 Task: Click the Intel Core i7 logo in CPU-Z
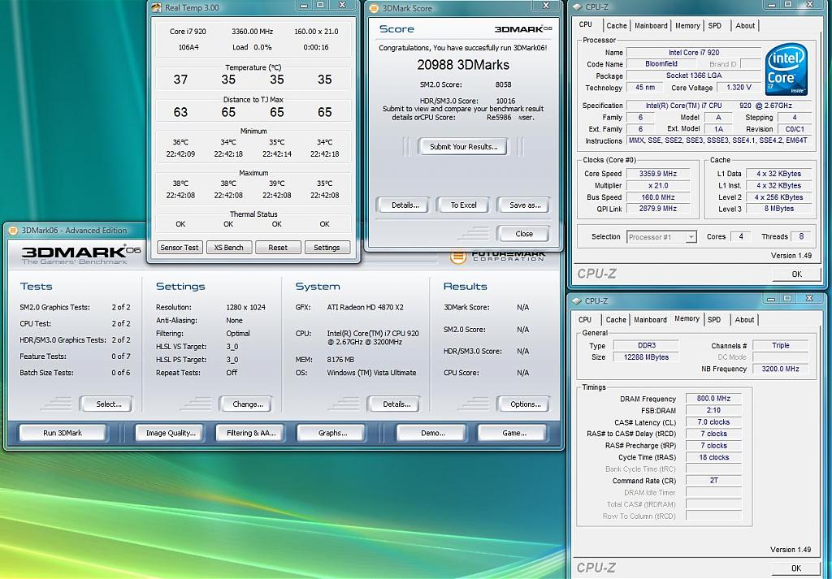786,70
